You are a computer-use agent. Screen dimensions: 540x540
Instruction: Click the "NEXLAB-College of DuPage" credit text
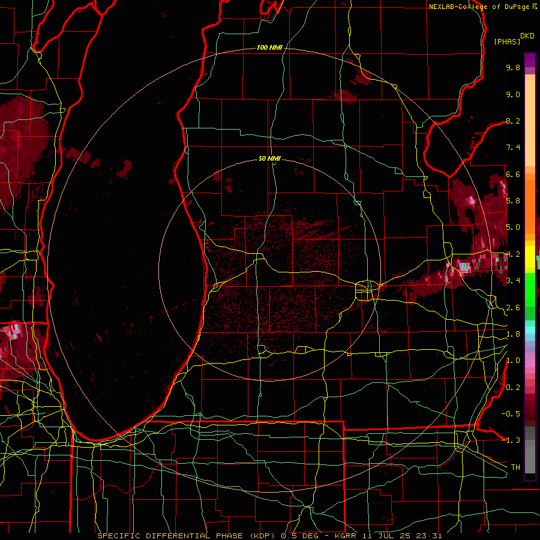tap(479, 7)
